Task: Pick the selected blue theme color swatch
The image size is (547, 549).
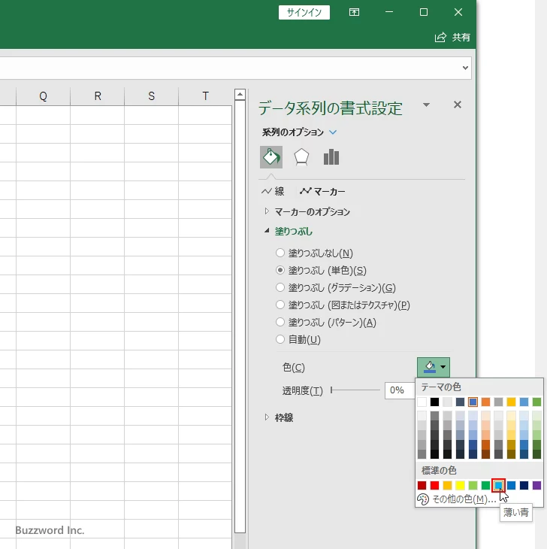Action: 473,402
